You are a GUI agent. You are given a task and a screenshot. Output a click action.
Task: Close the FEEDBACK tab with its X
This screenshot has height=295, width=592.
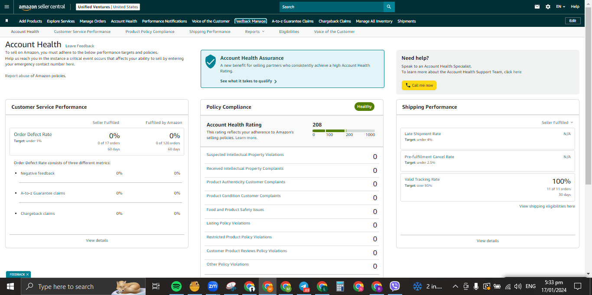(27, 274)
